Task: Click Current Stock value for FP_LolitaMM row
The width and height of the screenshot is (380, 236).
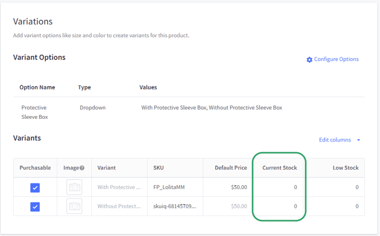Action: click(295, 187)
